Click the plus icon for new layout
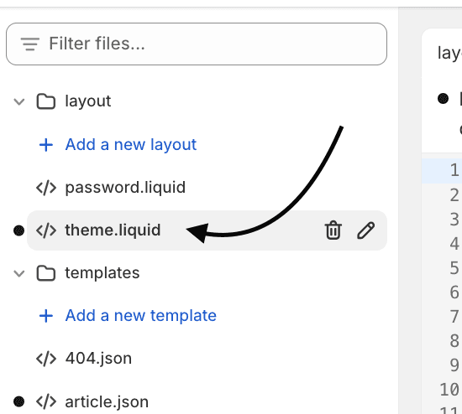462x414 pixels. (46, 145)
